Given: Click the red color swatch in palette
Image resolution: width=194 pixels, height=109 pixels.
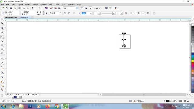Looking at the screenshot, I should [x=192, y=64].
